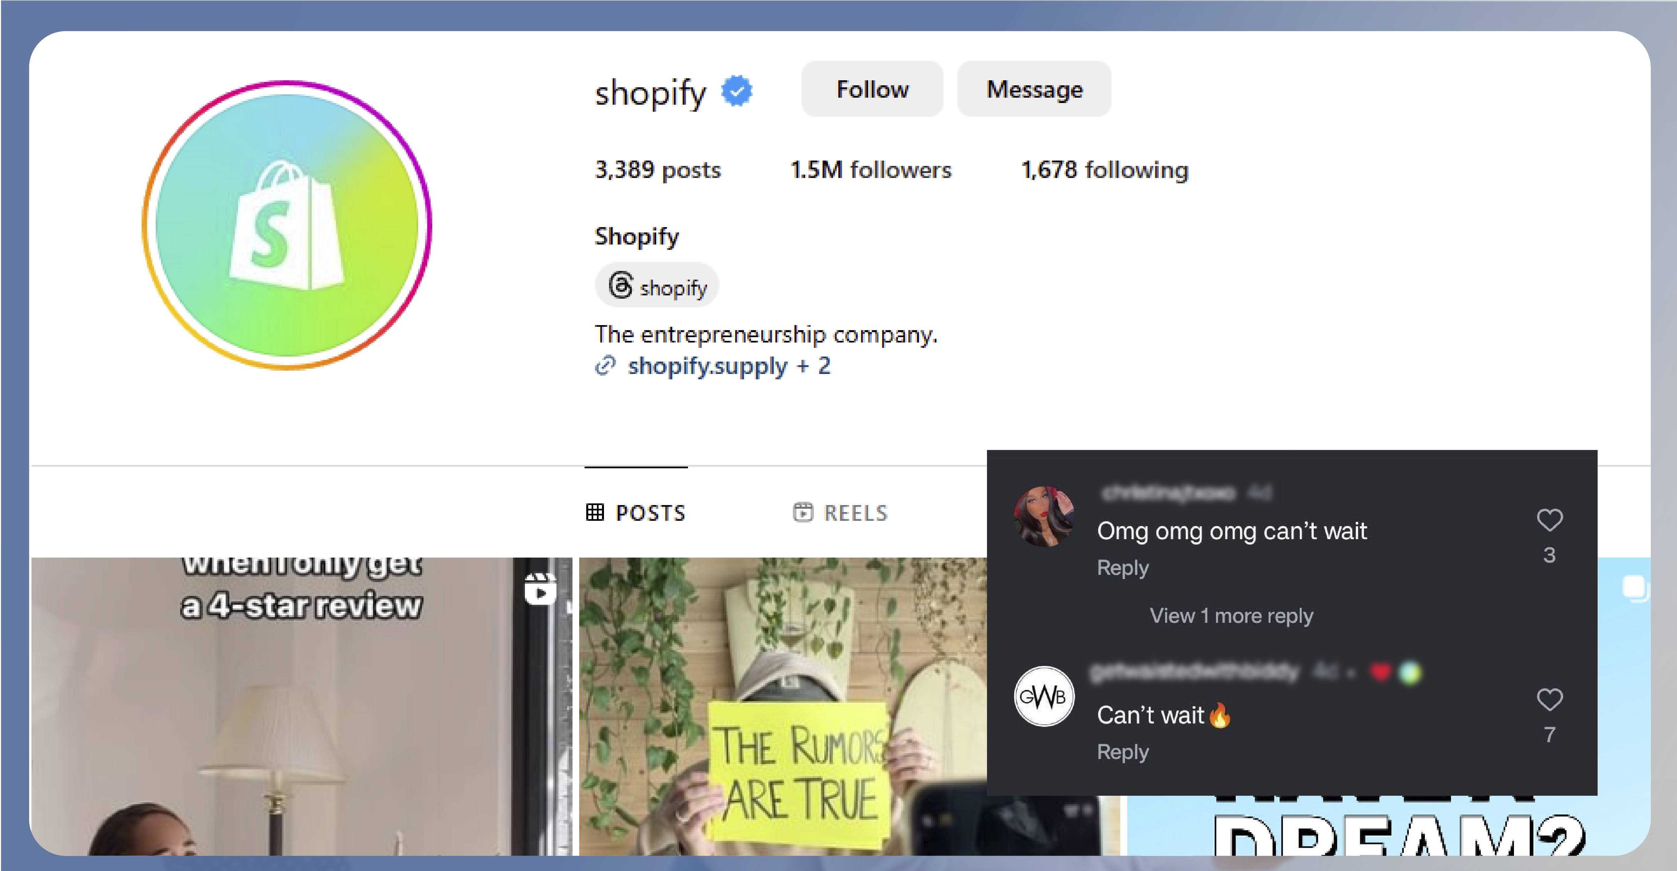
Task: Like the 'Omg omg omg can't wait' comment
Action: (x=1549, y=520)
